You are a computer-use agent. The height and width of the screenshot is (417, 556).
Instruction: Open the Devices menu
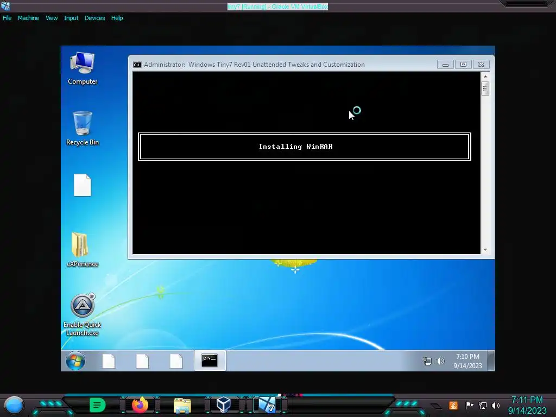[x=94, y=18]
